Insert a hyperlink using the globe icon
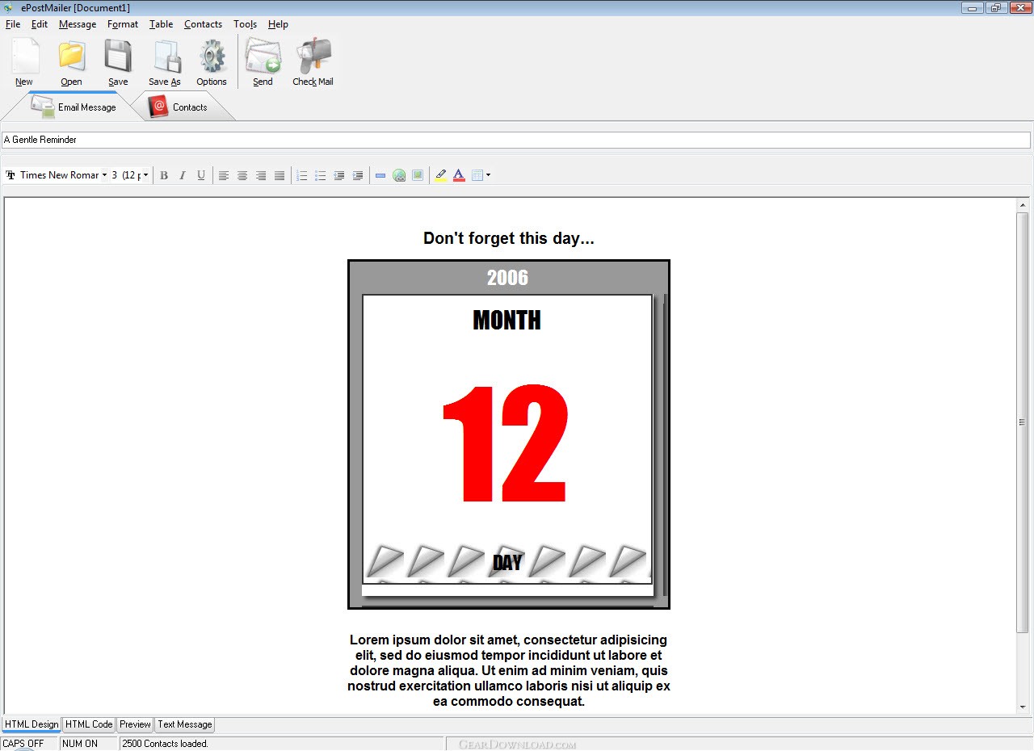 (399, 175)
